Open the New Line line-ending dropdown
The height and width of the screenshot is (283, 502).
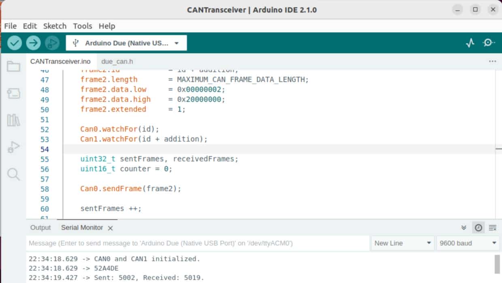point(402,243)
